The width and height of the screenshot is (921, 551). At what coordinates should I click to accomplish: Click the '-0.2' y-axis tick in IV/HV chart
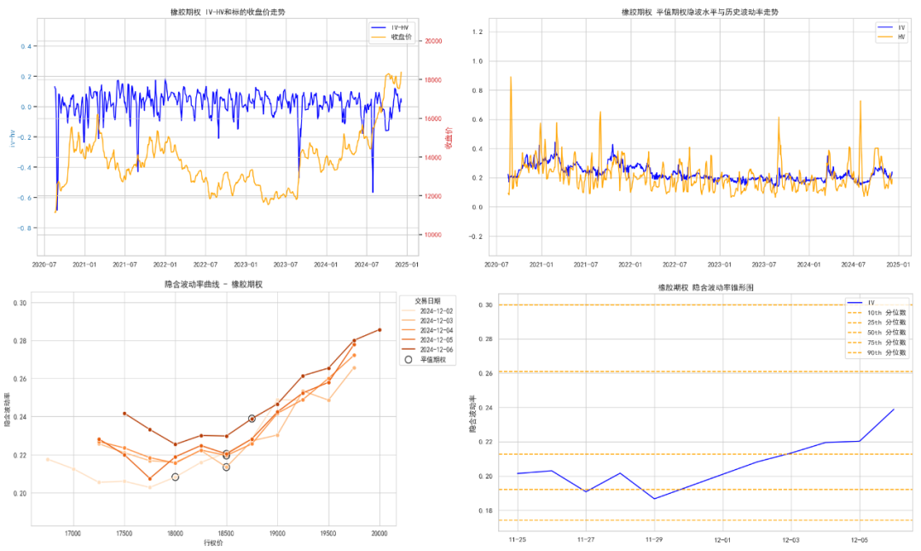[x=477, y=237]
